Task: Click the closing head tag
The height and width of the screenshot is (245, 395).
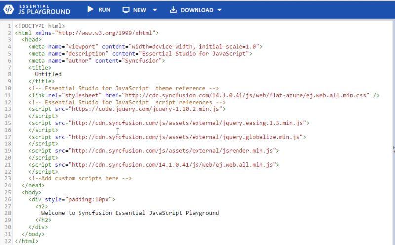Action: tap(33, 185)
